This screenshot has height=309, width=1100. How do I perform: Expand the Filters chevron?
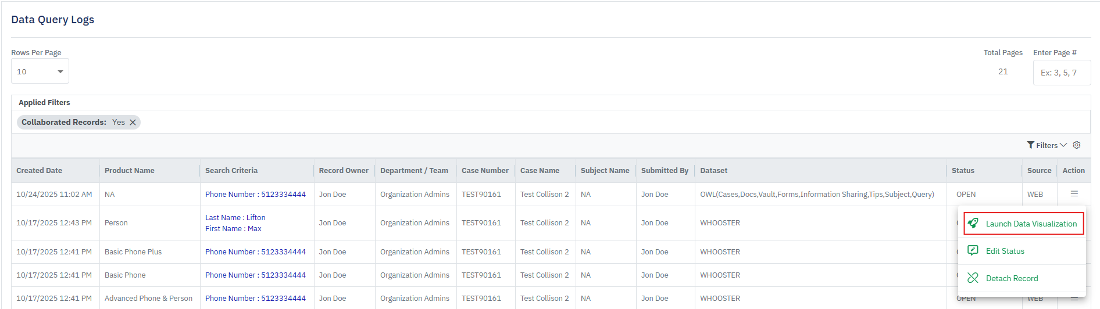(1063, 145)
